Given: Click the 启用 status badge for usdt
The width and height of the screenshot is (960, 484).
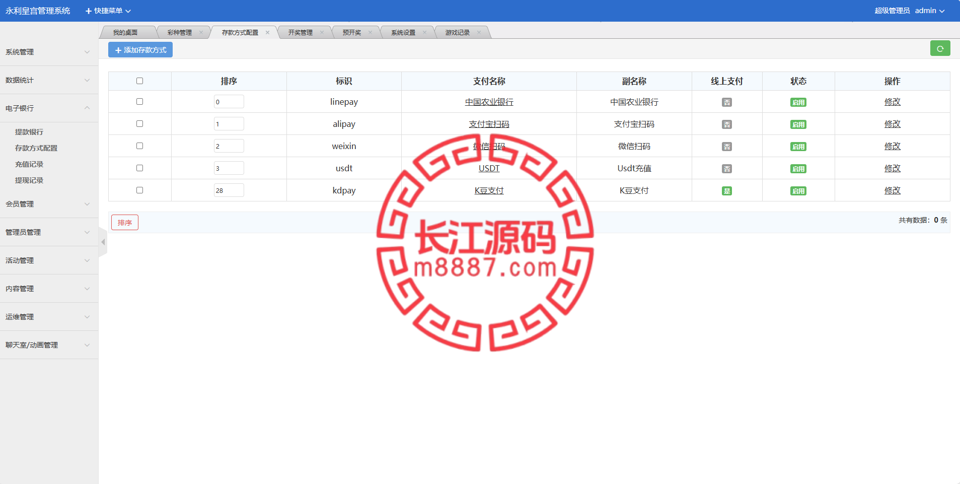Looking at the screenshot, I should point(798,169).
